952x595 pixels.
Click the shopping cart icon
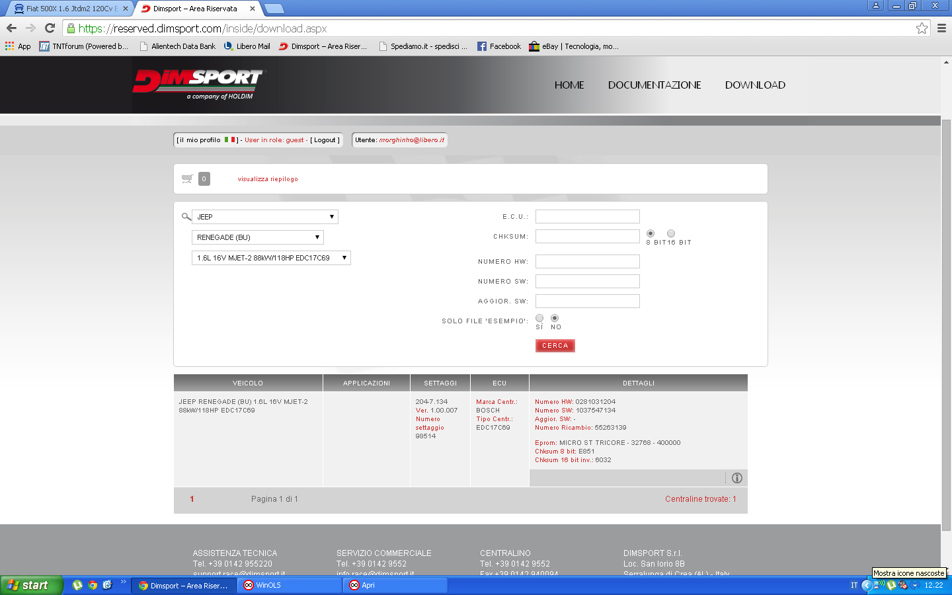[187, 178]
